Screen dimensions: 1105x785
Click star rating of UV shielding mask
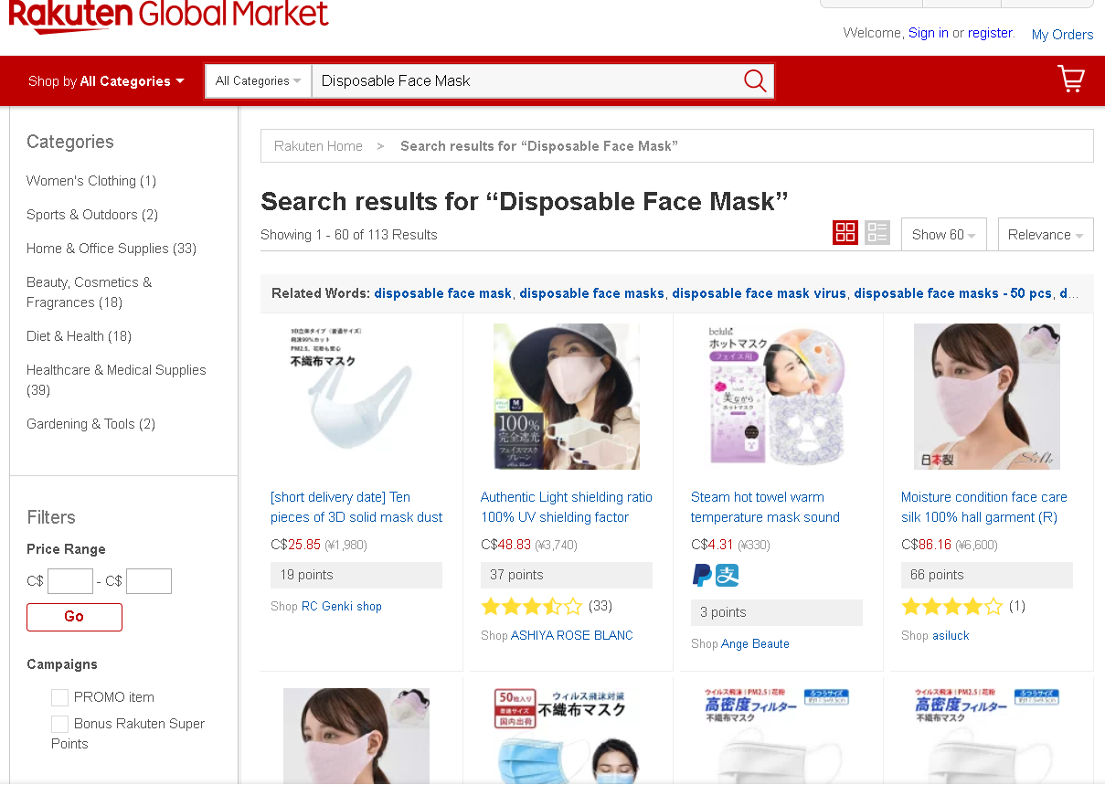531,606
